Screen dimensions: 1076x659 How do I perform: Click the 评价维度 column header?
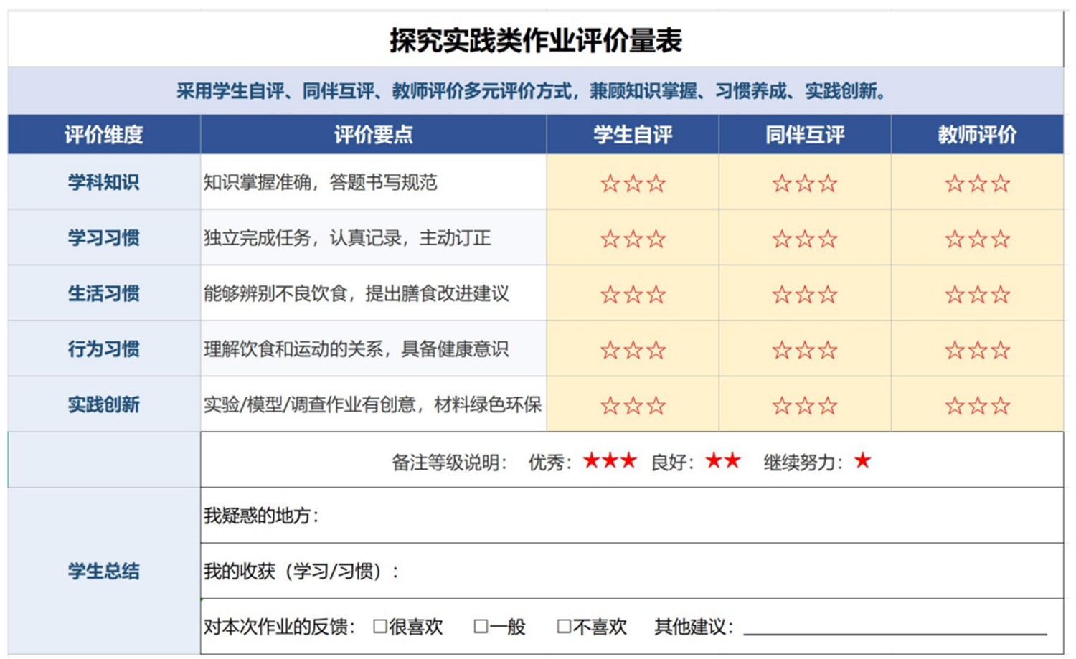pyautogui.click(x=104, y=134)
